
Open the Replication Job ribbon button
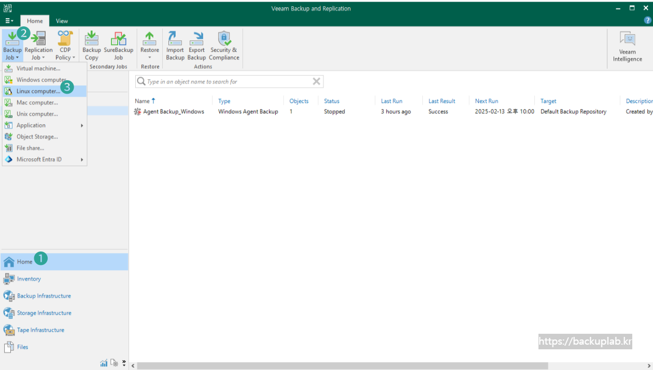(x=38, y=46)
